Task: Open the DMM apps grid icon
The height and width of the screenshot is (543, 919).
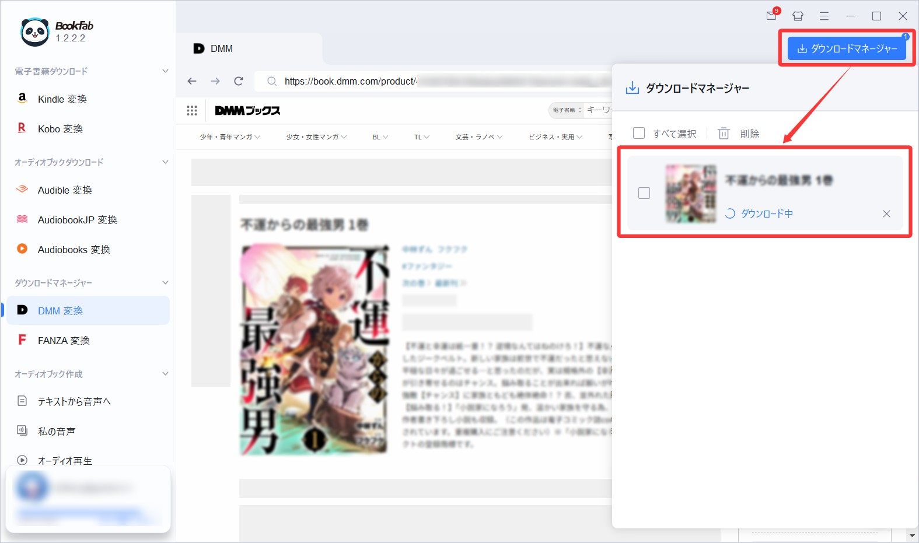Action: [x=192, y=110]
